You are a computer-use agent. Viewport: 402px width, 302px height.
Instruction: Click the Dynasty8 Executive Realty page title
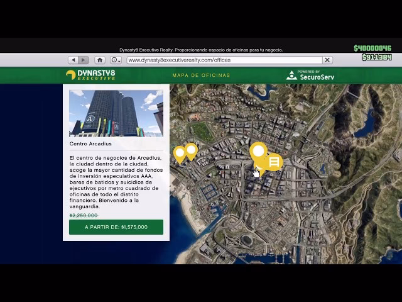[201, 50]
